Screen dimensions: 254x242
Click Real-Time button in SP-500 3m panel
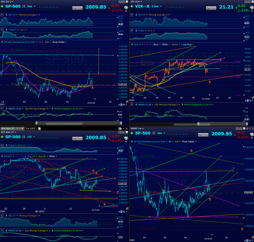203,135
